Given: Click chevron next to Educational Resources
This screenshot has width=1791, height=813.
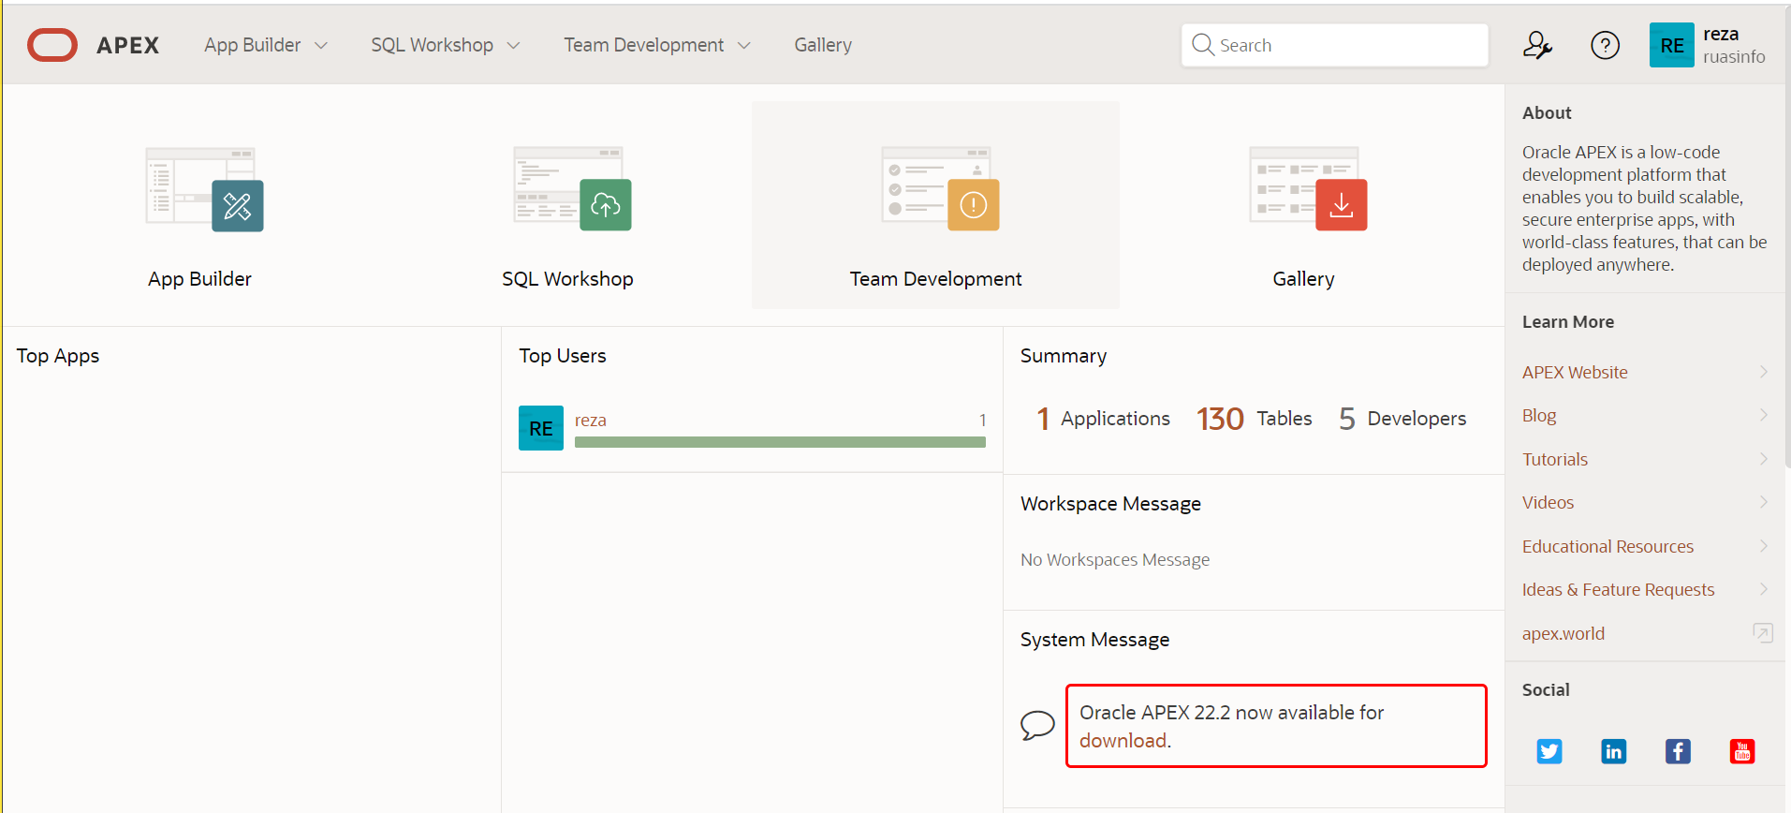Looking at the screenshot, I should 1763,546.
